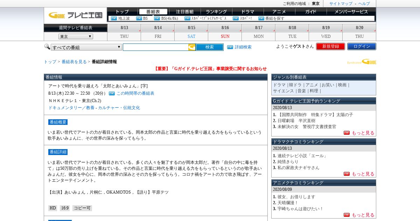Screen dimensions: 420x221
Task: Select the 8/14 date column
Action: [158, 28]
